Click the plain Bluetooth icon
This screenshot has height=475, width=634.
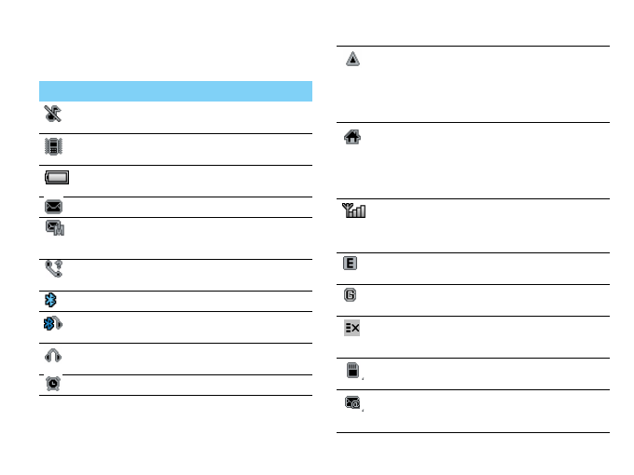51,301
